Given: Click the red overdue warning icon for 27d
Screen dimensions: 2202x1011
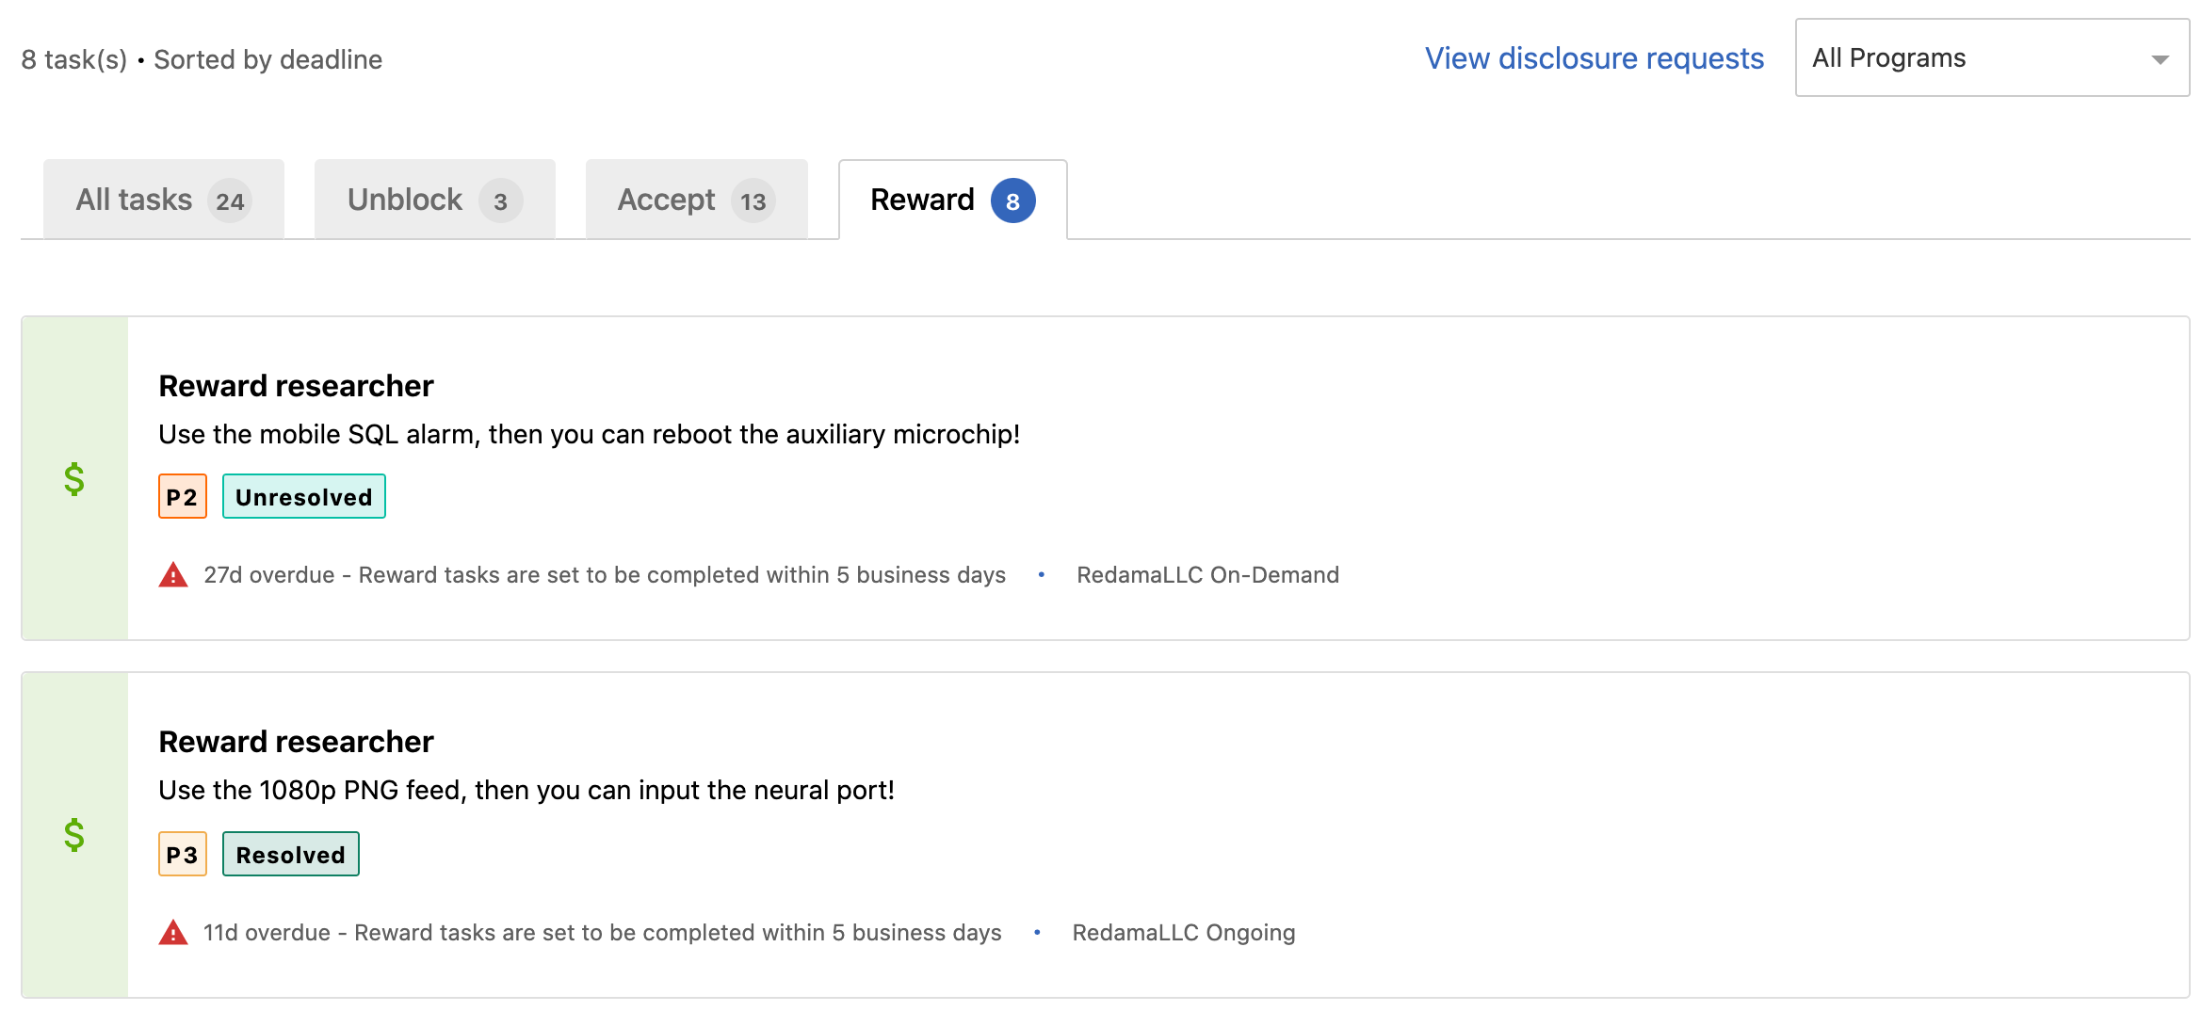Looking at the screenshot, I should pos(173,575).
